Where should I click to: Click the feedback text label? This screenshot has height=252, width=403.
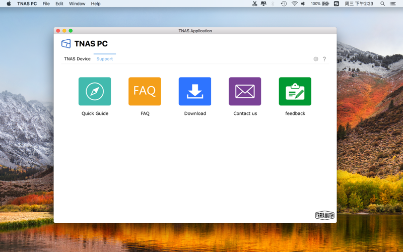[295, 113]
